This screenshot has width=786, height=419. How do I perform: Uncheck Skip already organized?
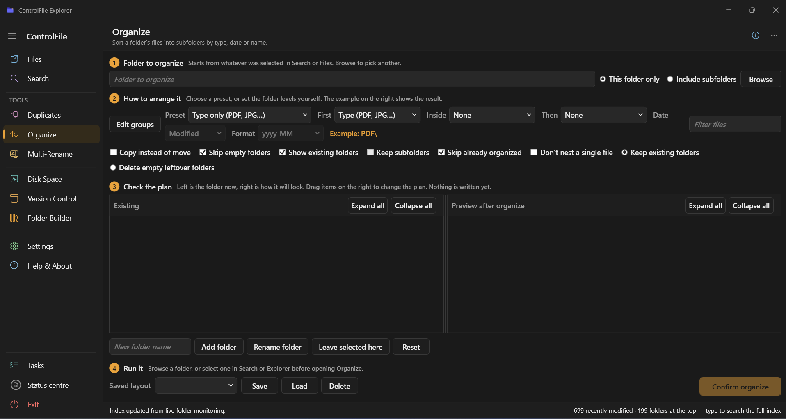(480, 153)
